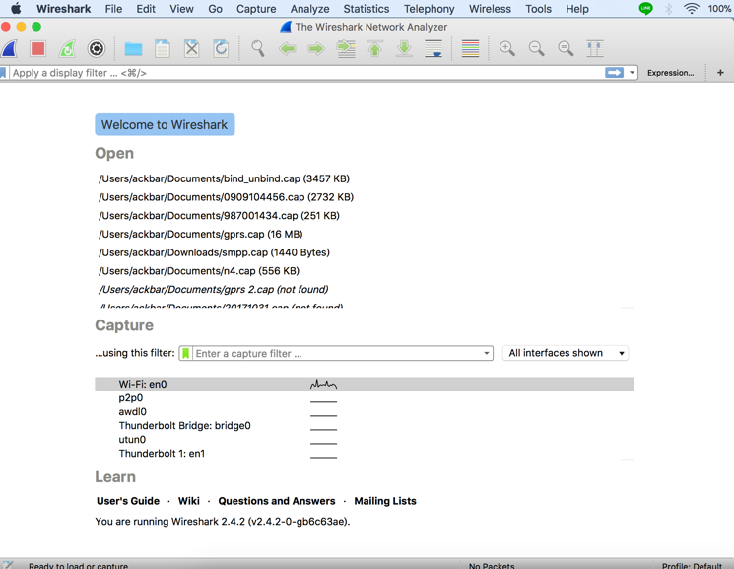
Task: Open the display filter history dropdown arrow
Action: pyautogui.click(x=632, y=73)
